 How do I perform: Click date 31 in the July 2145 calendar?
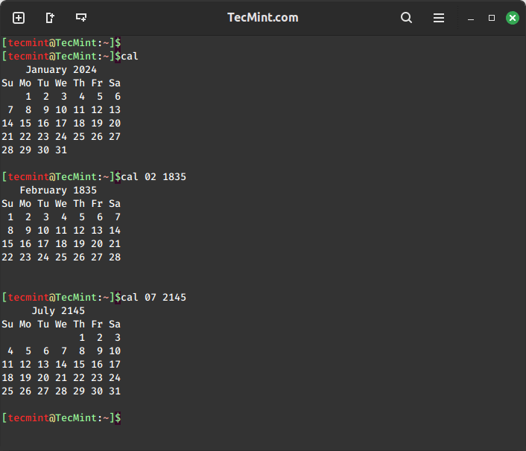tap(115, 391)
